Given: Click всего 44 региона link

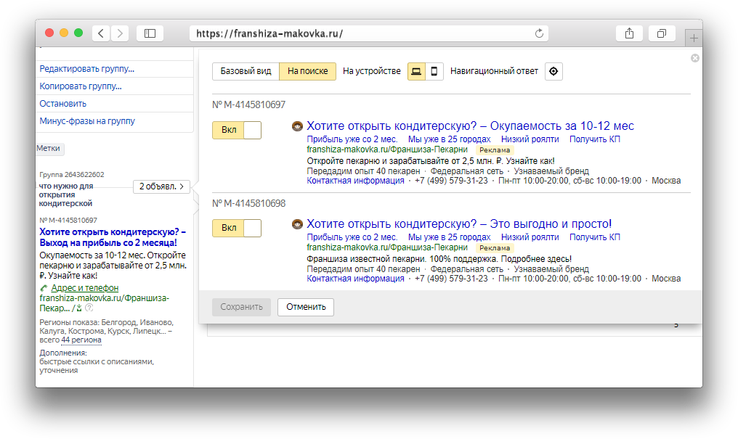Looking at the screenshot, I should pos(81,340).
